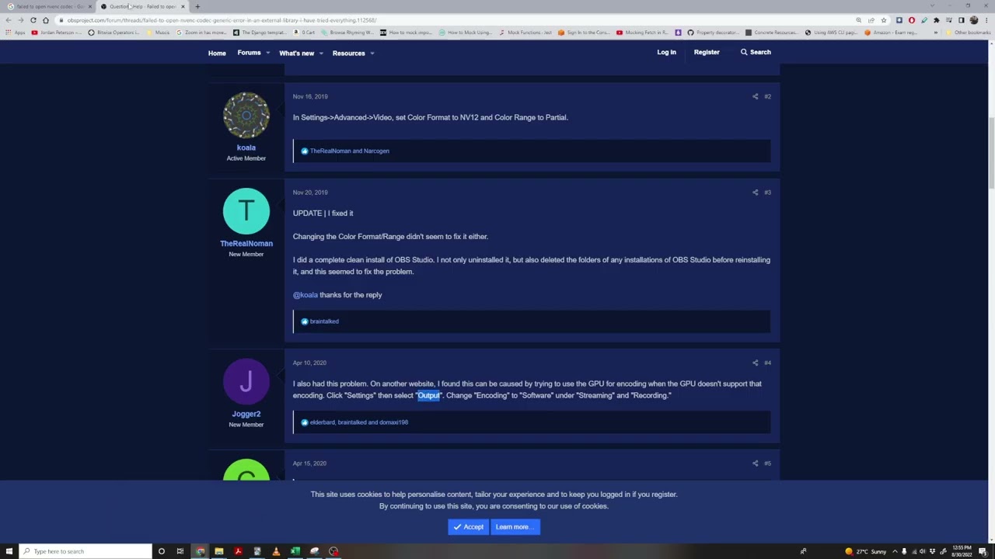Click the share icon on post #5
The image size is (995, 559).
point(755,464)
